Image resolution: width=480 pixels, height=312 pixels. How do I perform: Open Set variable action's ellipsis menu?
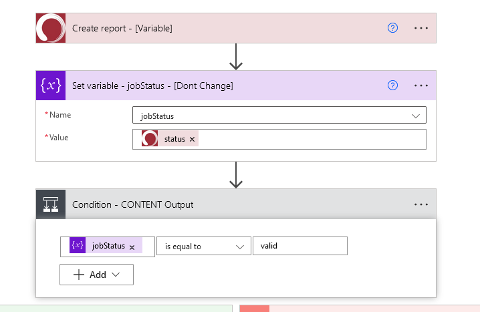[x=421, y=86]
